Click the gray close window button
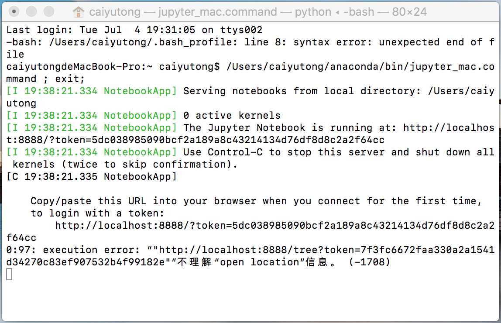Image resolution: width=501 pixels, height=323 pixels. pyautogui.click(x=14, y=12)
